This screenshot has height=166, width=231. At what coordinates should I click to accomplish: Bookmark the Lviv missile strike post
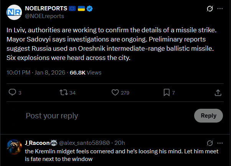point(167,92)
